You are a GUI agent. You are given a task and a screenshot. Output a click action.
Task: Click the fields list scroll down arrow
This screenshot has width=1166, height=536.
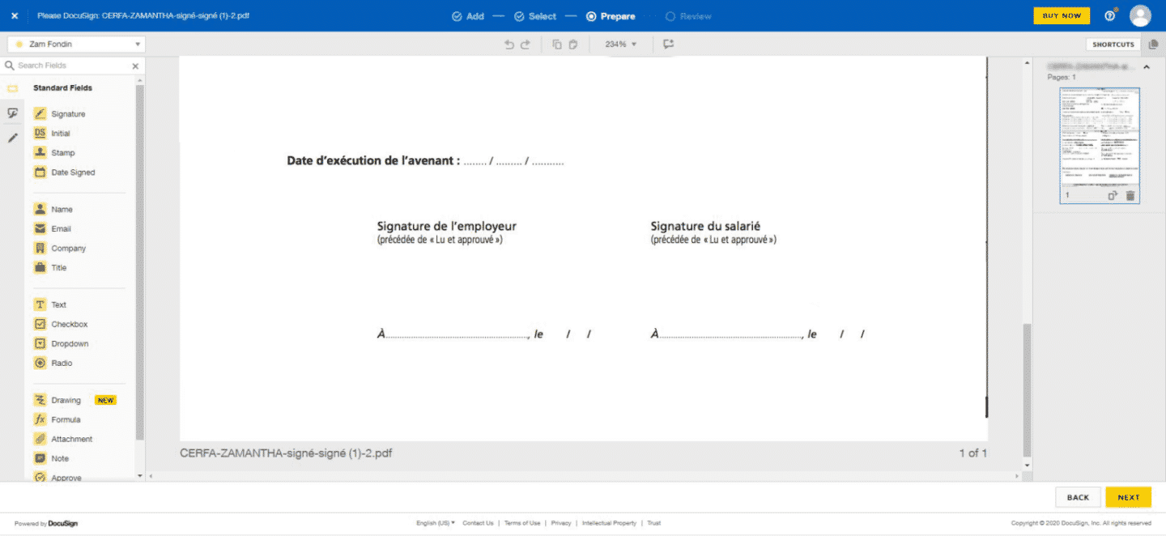point(140,476)
